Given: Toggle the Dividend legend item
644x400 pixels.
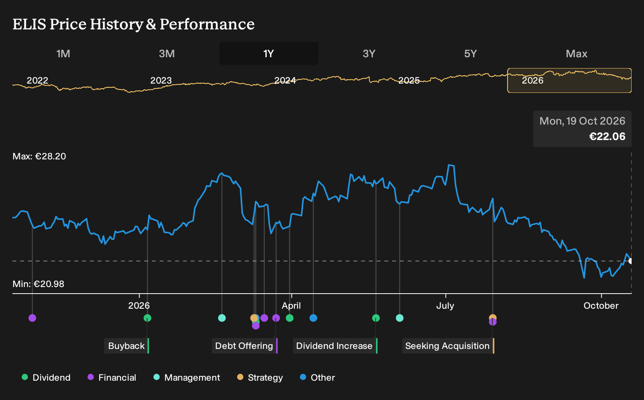Looking at the screenshot, I should pyautogui.click(x=46, y=378).
